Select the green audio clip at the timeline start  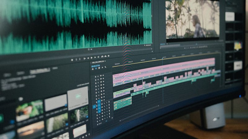pyautogui.click(x=123, y=103)
